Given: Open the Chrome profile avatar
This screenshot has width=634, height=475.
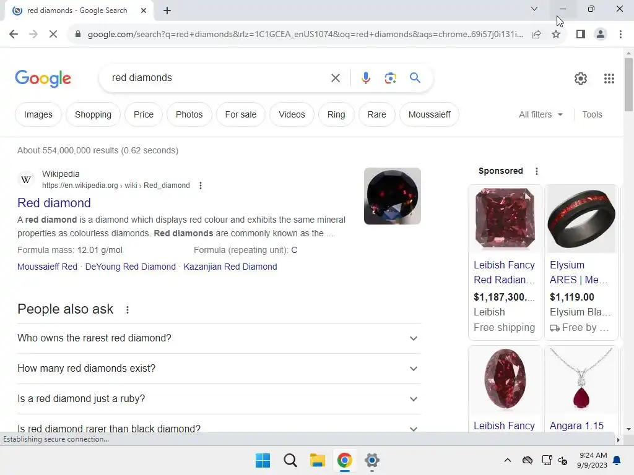Looking at the screenshot, I should pos(601,35).
